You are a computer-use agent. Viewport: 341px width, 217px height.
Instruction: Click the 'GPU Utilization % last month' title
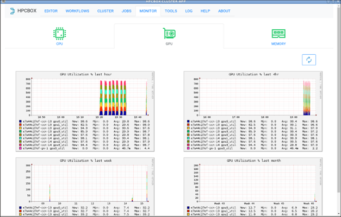coord(254,161)
